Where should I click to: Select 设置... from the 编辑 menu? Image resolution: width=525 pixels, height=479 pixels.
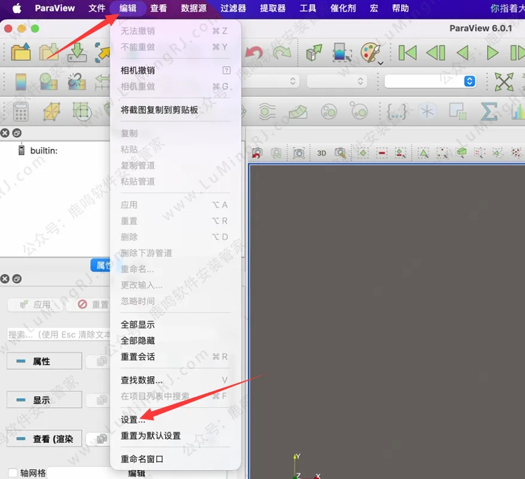click(133, 420)
